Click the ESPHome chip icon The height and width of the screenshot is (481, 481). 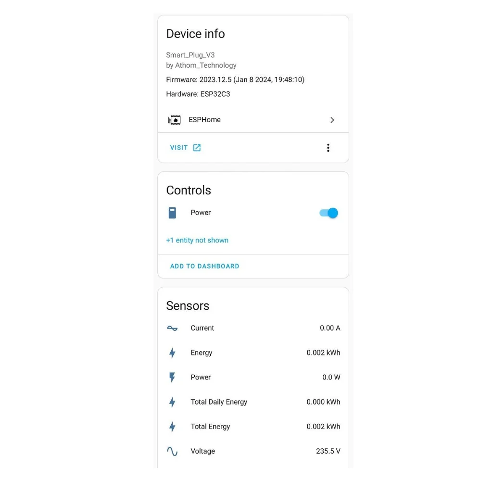click(x=174, y=120)
